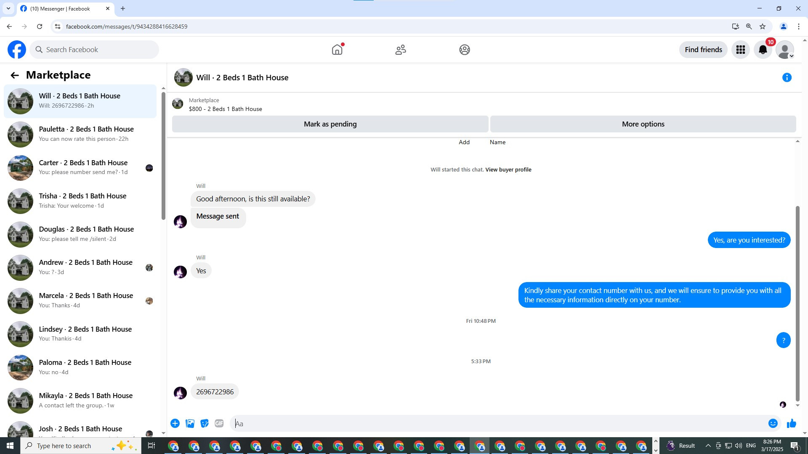Open Trisha conversation
Image resolution: width=808 pixels, height=454 pixels.
click(x=80, y=201)
